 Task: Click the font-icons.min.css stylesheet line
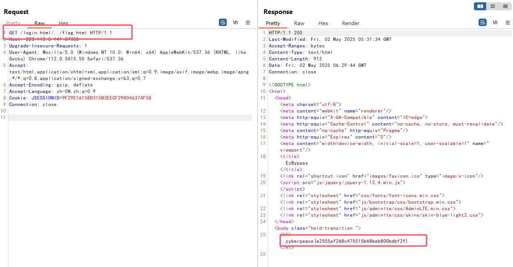362,195
